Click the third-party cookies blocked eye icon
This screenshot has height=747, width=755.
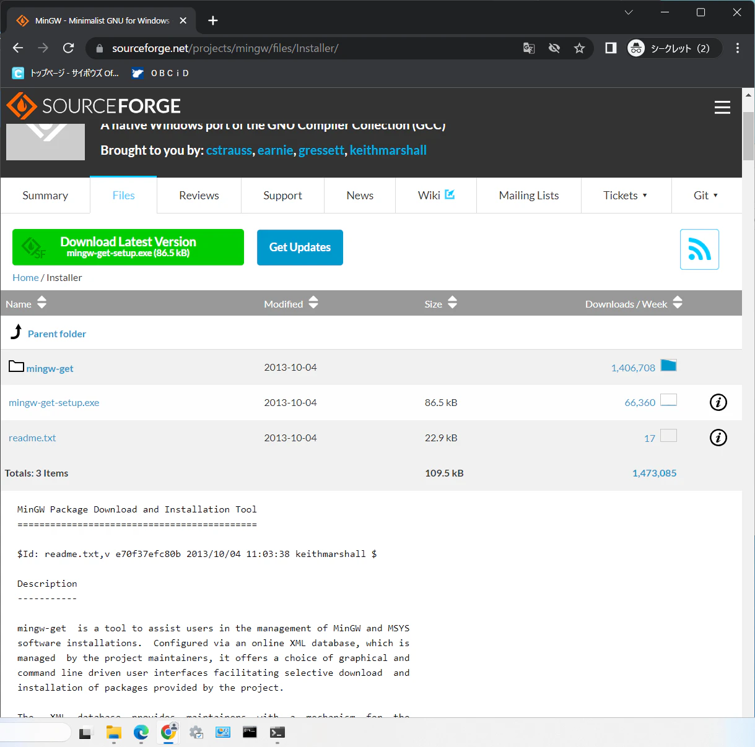click(554, 48)
